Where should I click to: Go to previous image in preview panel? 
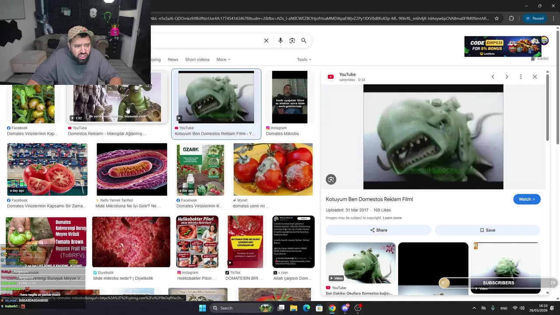click(x=493, y=77)
